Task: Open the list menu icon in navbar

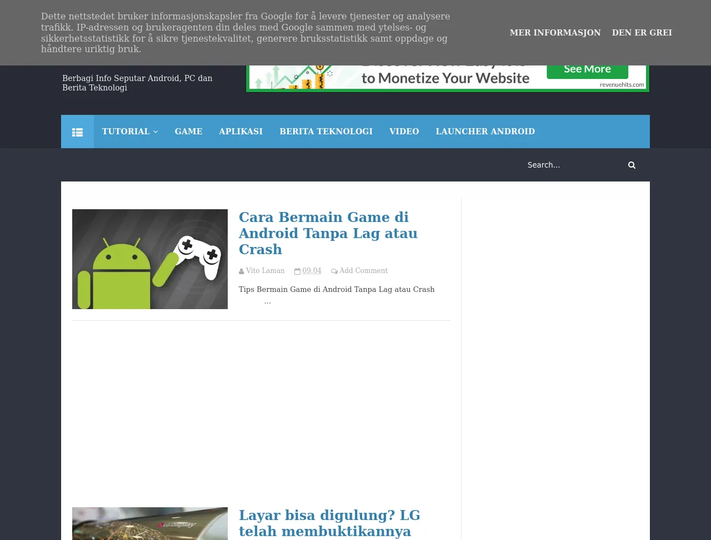Action: pyautogui.click(x=77, y=132)
